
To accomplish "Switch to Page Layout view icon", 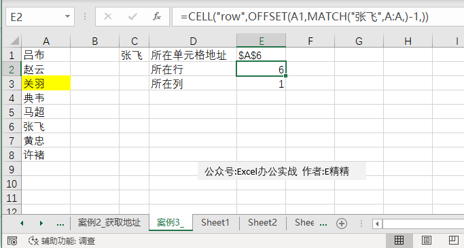I will click(x=427, y=241).
